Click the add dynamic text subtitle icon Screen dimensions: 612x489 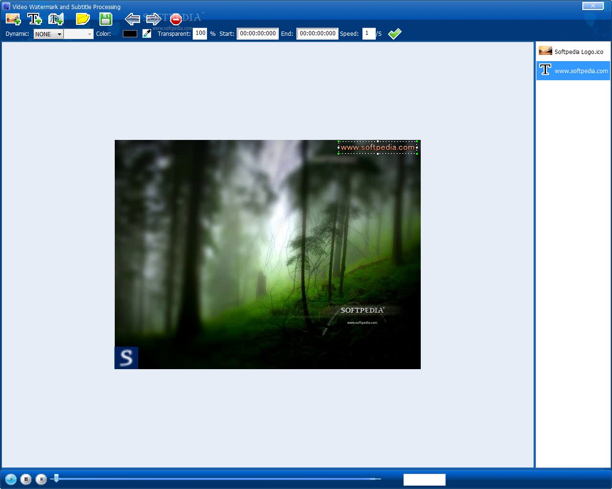point(56,19)
